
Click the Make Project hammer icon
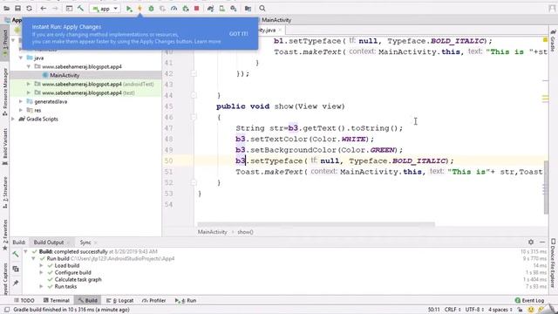coord(81,8)
